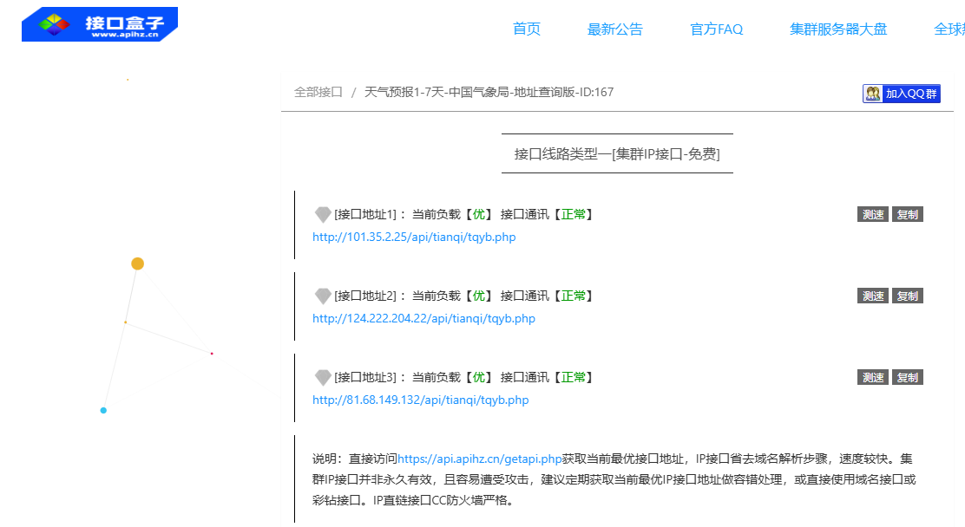Click green 正常 status for 接口地址3
Image resolution: width=965 pixels, height=527 pixels.
pyautogui.click(x=573, y=378)
